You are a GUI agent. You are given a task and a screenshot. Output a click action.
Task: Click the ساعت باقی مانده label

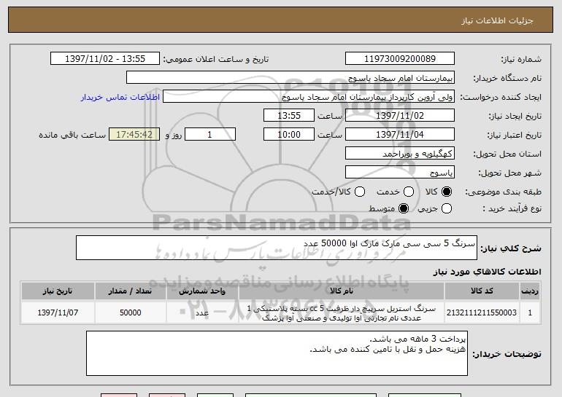pos(72,135)
